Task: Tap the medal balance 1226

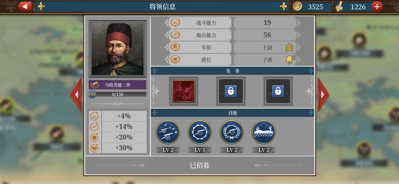Action: pos(354,7)
